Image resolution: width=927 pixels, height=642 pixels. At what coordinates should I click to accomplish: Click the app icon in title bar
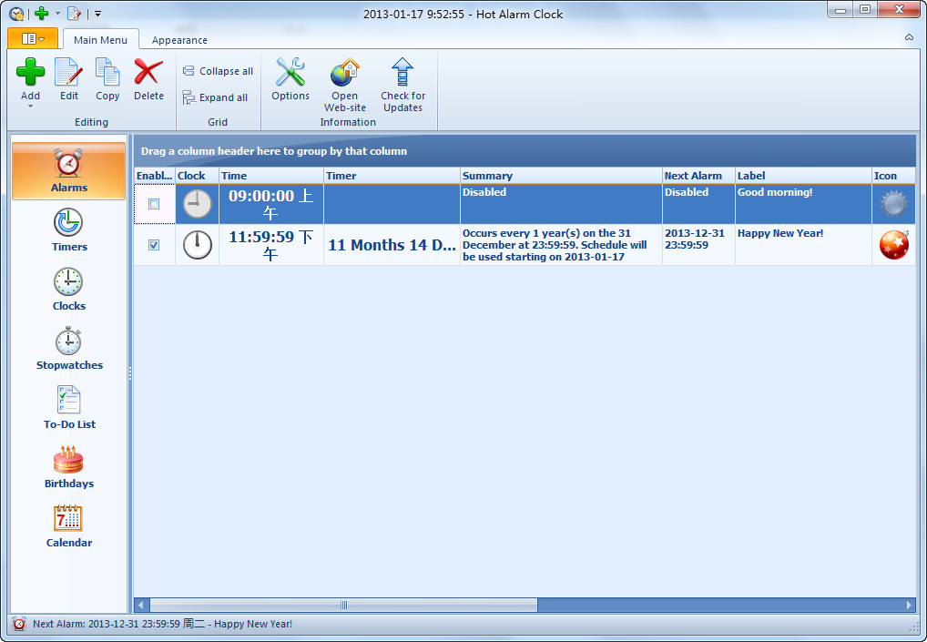point(16,13)
